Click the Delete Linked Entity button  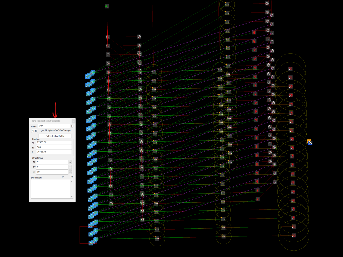[x=55, y=136]
